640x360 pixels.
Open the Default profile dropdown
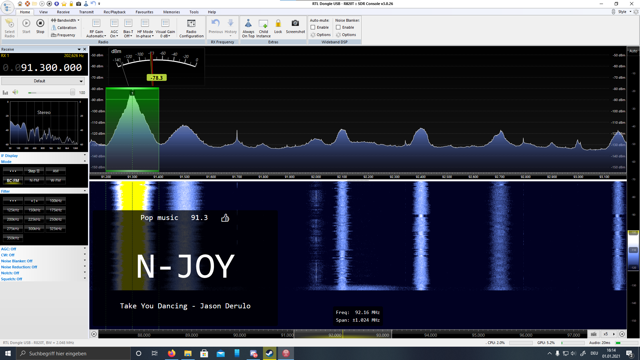click(43, 81)
